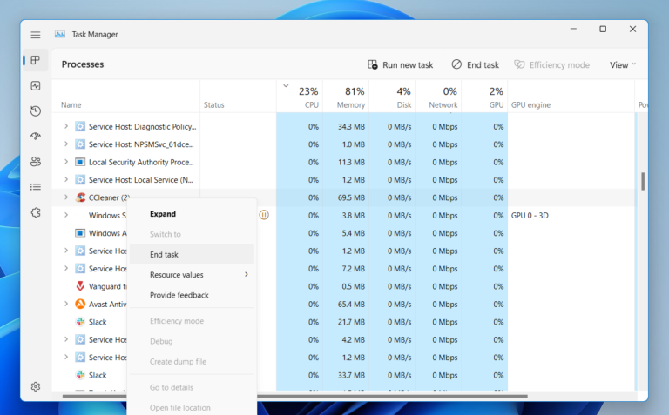Viewport: 669px width, 415px height.
Task: Click the Efficiency mode toolbar button
Action: pyautogui.click(x=551, y=64)
